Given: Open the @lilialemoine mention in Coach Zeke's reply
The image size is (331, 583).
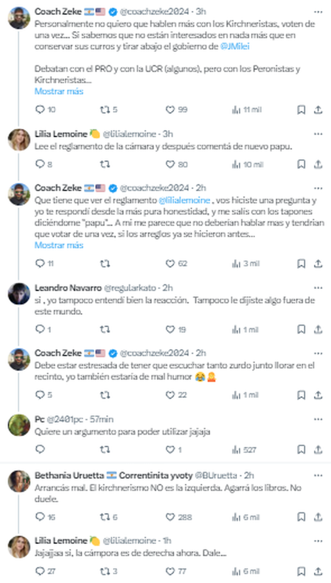Looking at the screenshot, I should (184, 201).
